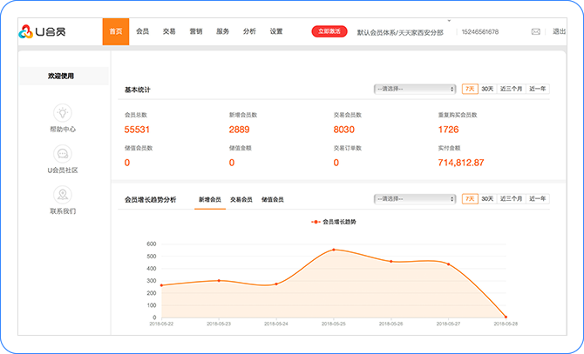Click the 退出 logout link
This screenshot has height=354, width=584.
coord(559,32)
